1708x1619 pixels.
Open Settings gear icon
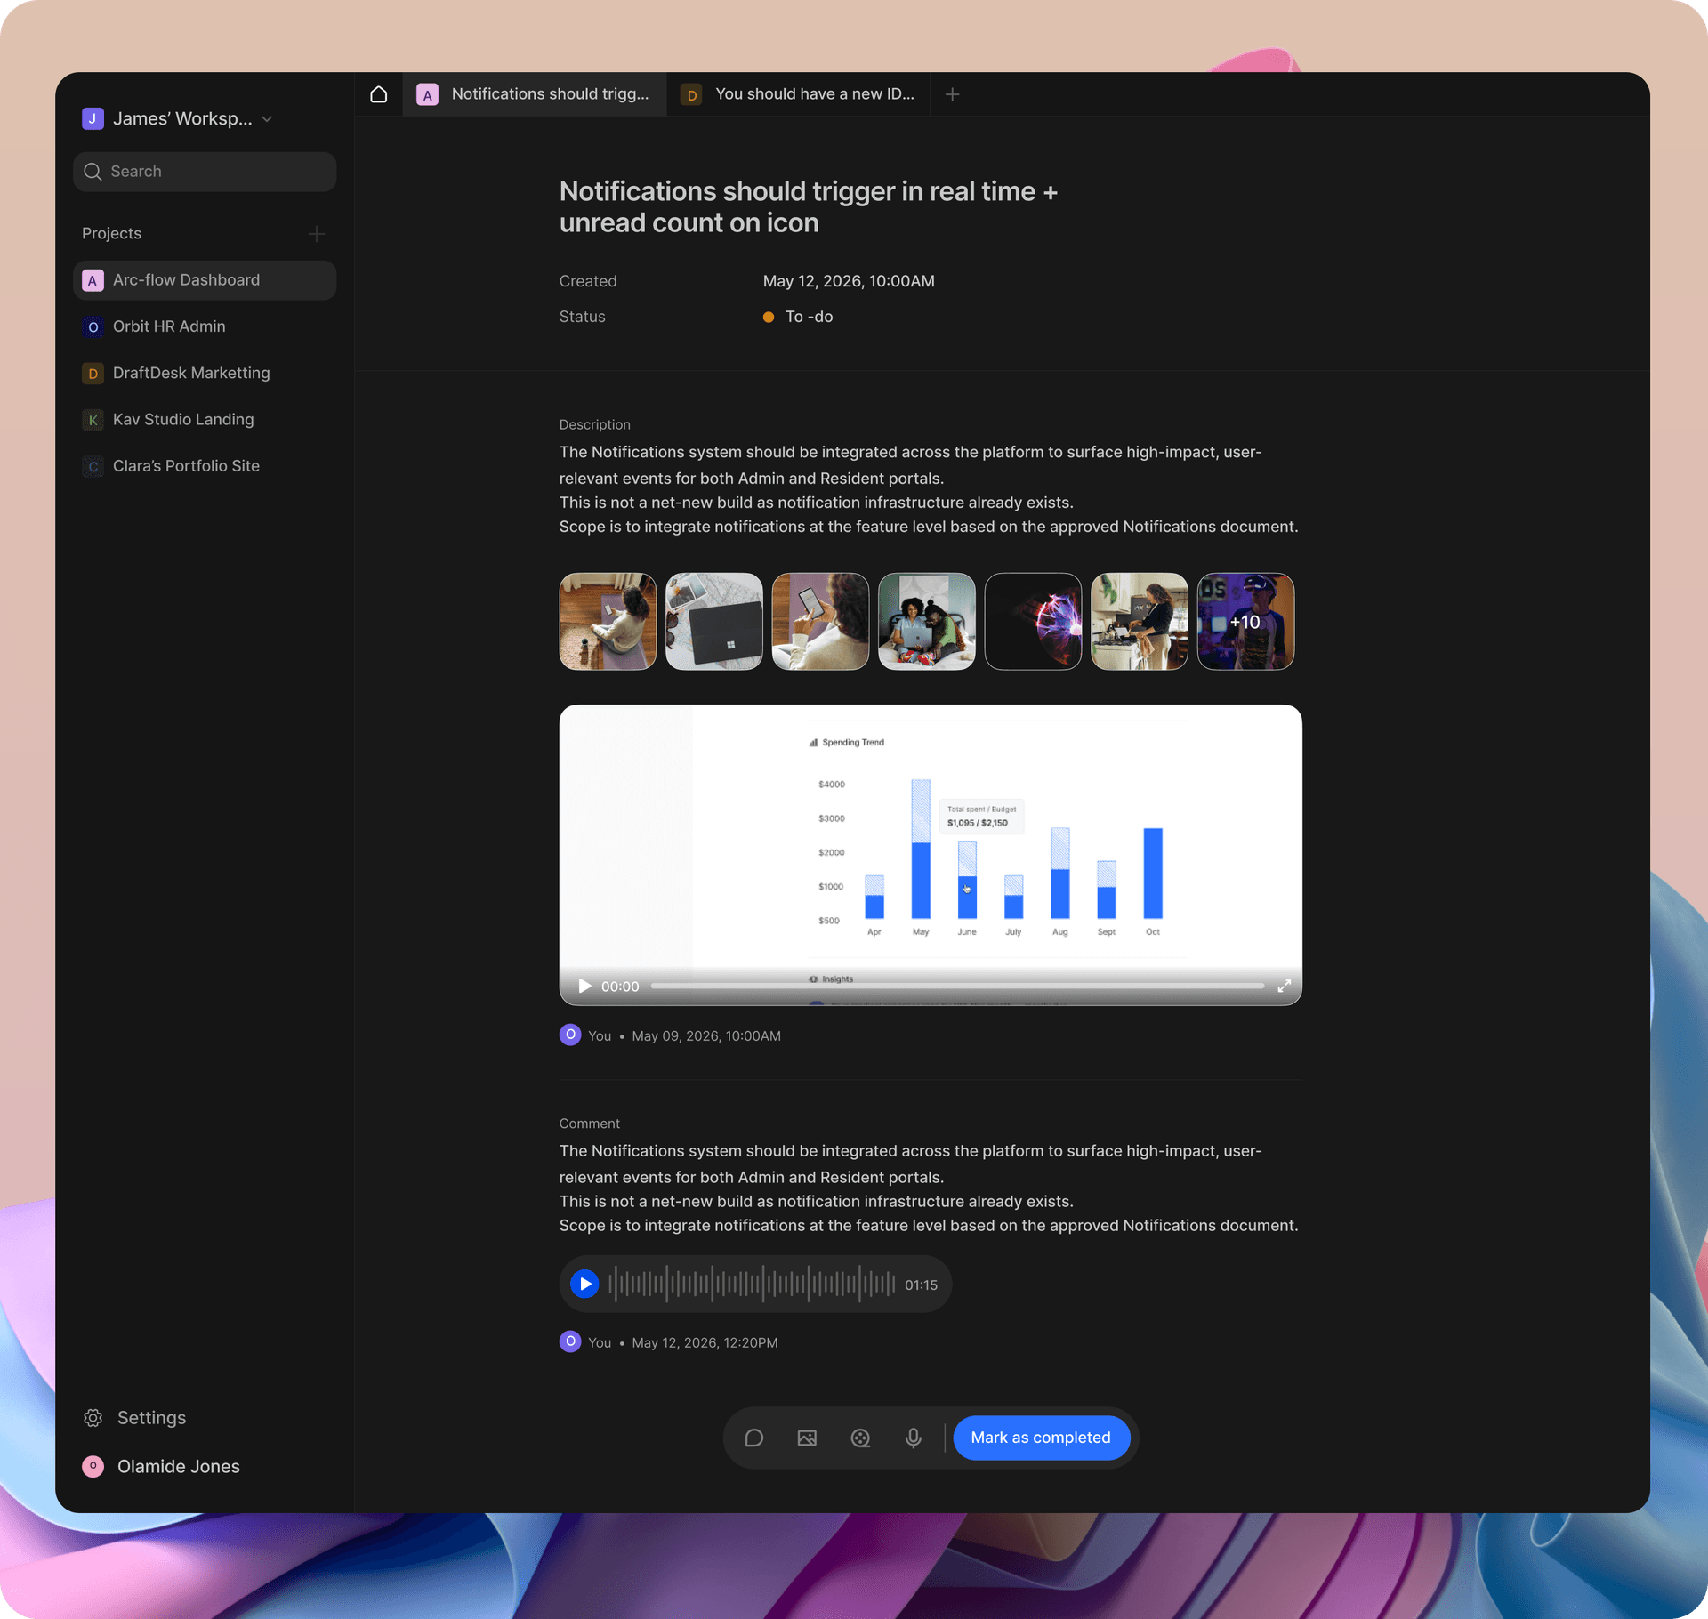(93, 1418)
